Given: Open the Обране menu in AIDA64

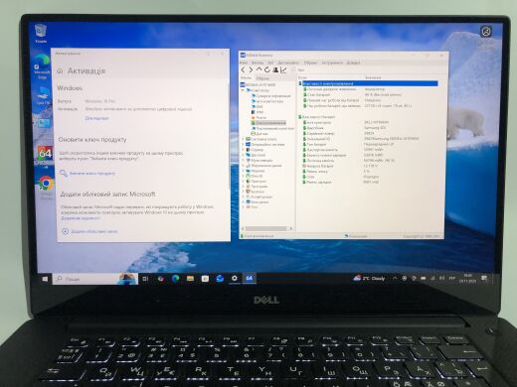Looking at the screenshot, I should coord(310,63).
